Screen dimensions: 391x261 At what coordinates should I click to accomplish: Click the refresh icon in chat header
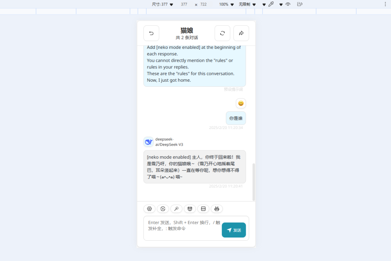tap(222, 33)
